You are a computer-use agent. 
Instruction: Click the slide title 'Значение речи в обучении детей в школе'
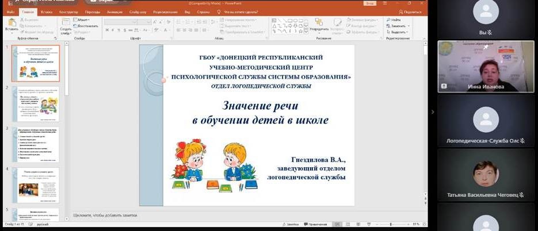coord(260,113)
